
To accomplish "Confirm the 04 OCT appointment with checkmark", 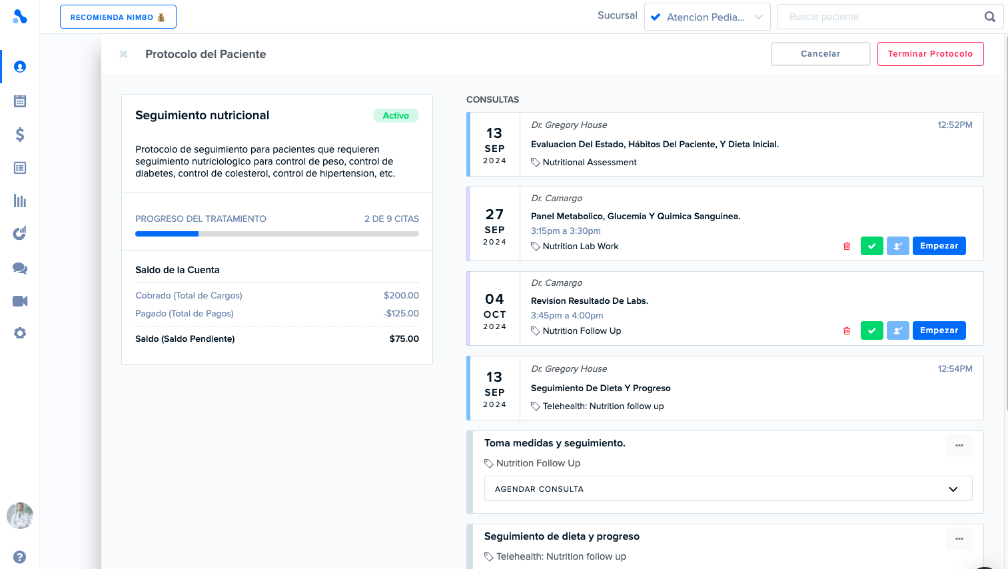I will (x=871, y=330).
